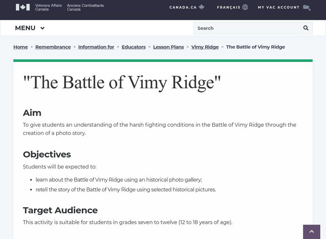Navigate to Information for breadcrumb

(96, 47)
